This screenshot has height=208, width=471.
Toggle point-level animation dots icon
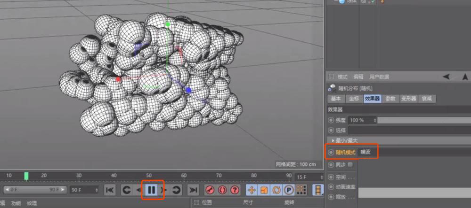tap(301, 190)
